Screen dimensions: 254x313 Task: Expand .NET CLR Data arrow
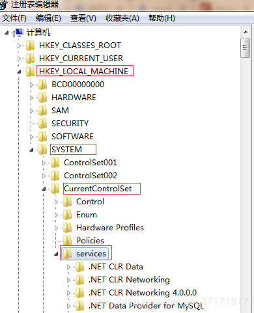(x=68, y=267)
